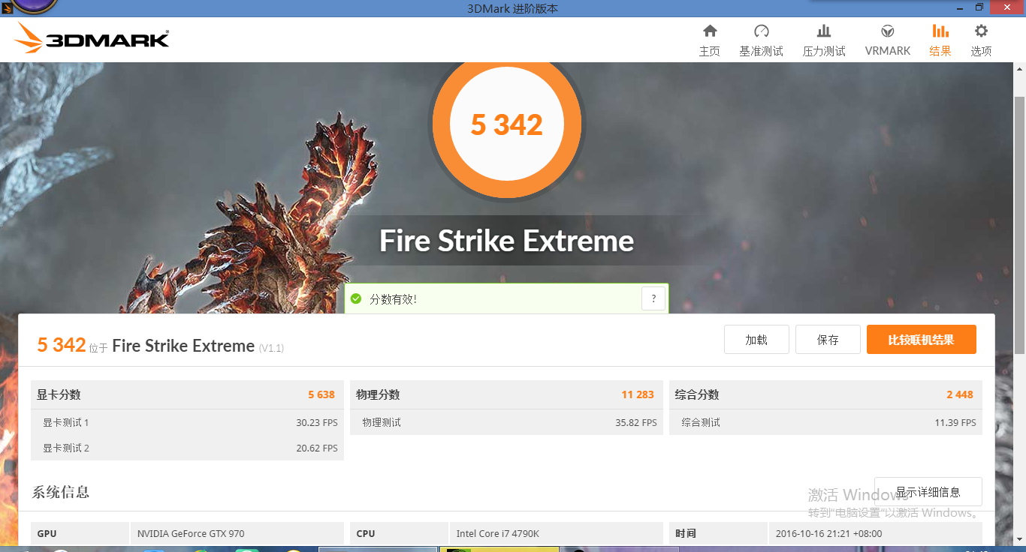Switch to the 压力测试 stress test tab
Viewport: 1026px width, 552px height.
824,40
